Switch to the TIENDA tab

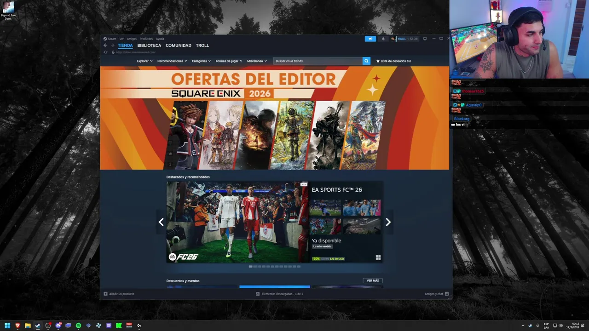[x=125, y=46]
